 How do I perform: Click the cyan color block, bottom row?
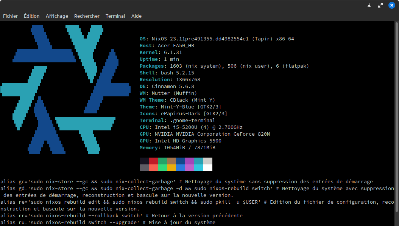click(x=199, y=168)
